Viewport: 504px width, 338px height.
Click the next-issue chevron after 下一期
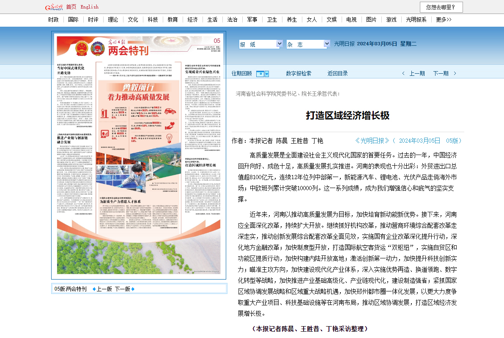tap(454, 73)
